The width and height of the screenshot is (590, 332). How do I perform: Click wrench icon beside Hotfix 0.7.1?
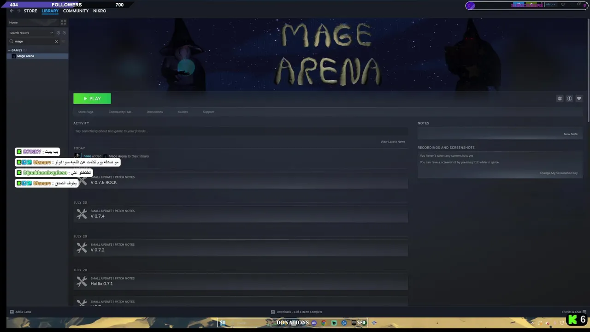click(82, 281)
